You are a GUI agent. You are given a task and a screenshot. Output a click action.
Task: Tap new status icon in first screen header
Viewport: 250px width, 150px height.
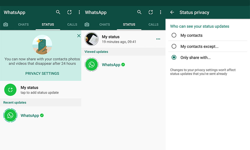69,12
